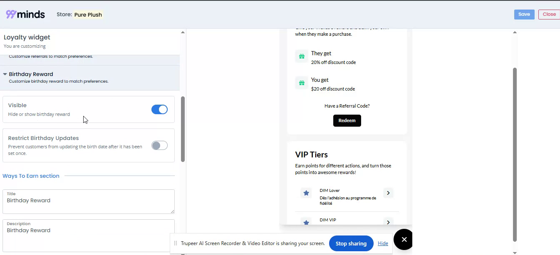560x255 pixels.
Task: Click the Restrict Birthday Updates label
Action: [43, 138]
